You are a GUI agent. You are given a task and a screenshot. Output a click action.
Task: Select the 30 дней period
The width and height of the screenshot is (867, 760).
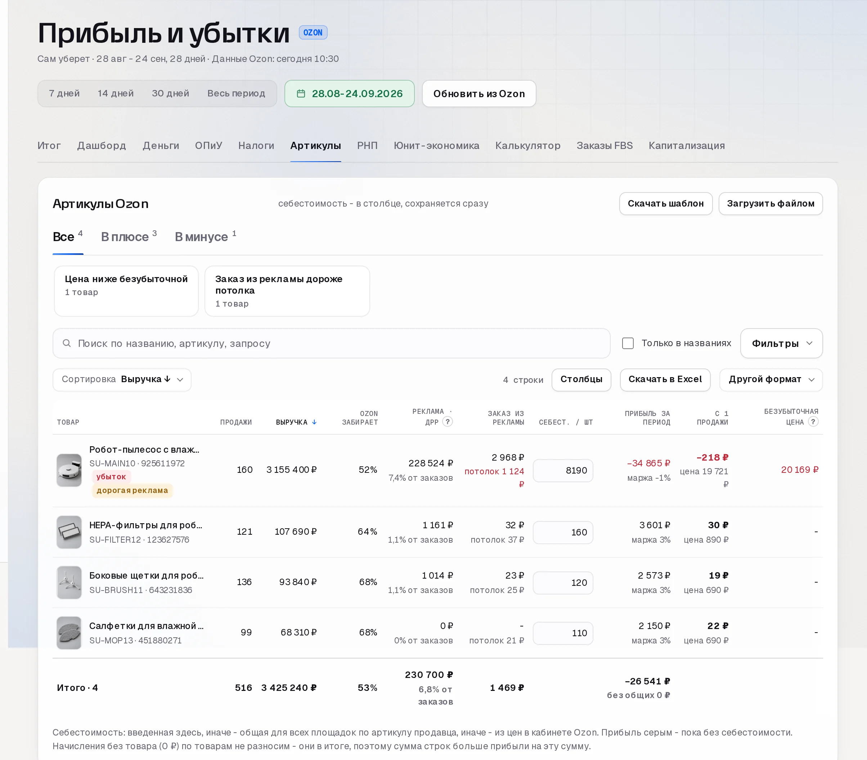(171, 93)
